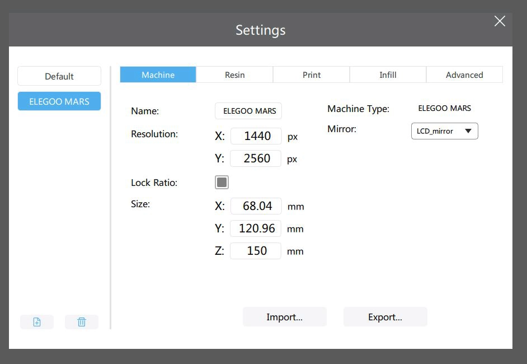This screenshot has width=527, height=364.
Task: Open the Mirror dropdown
Action: tap(445, 131)
